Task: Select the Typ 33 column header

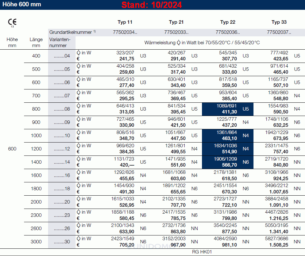Action: pos(279,22)
